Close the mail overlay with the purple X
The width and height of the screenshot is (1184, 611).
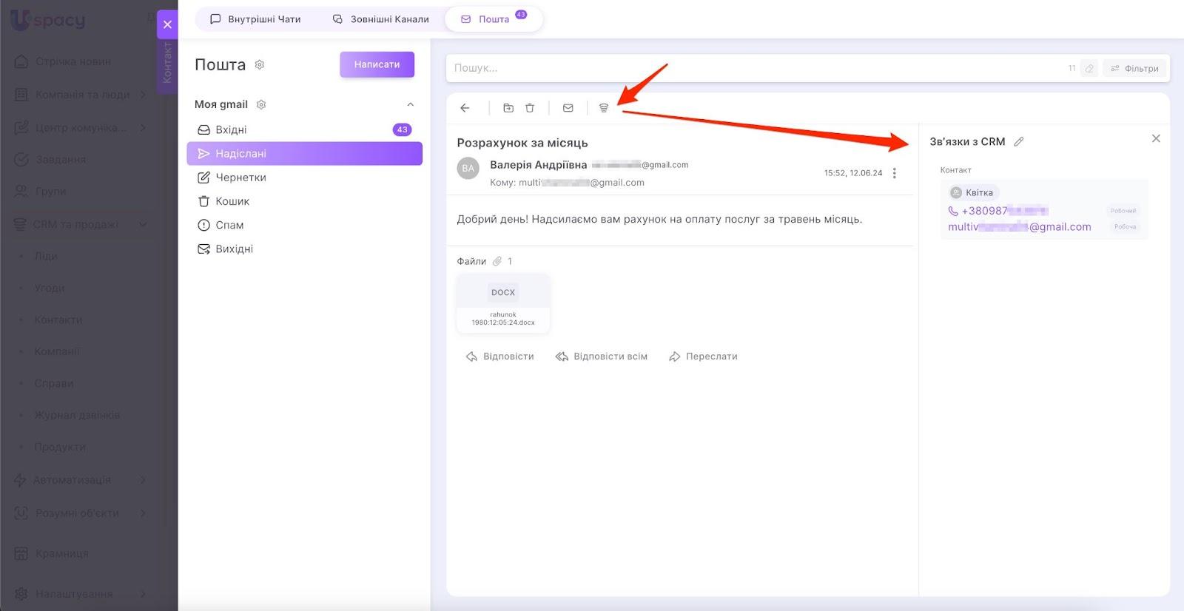(x=167, y=24)
